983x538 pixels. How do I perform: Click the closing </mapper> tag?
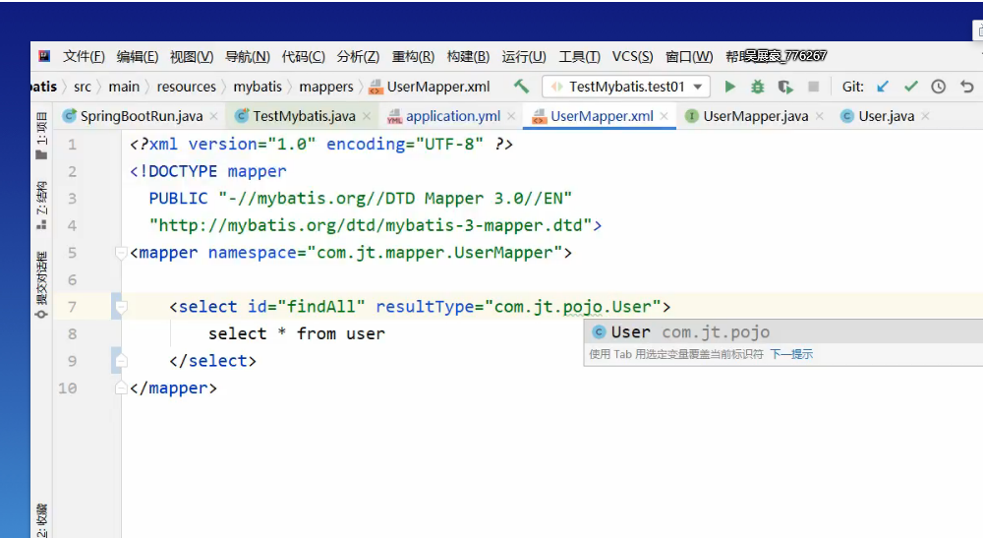click(174, 389)
